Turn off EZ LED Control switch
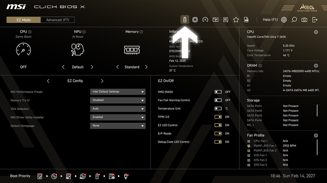 [218, 125]
